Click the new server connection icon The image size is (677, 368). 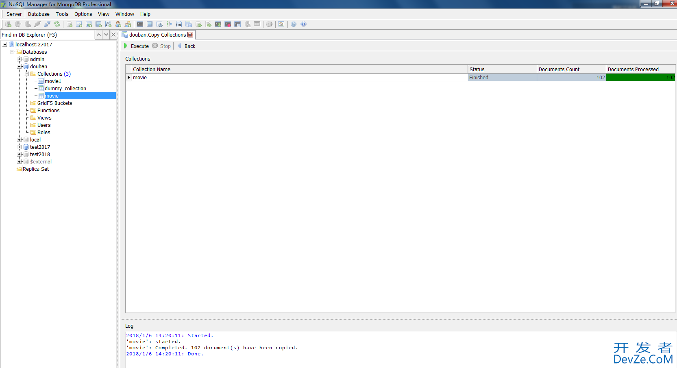click(x=8, y=24)
